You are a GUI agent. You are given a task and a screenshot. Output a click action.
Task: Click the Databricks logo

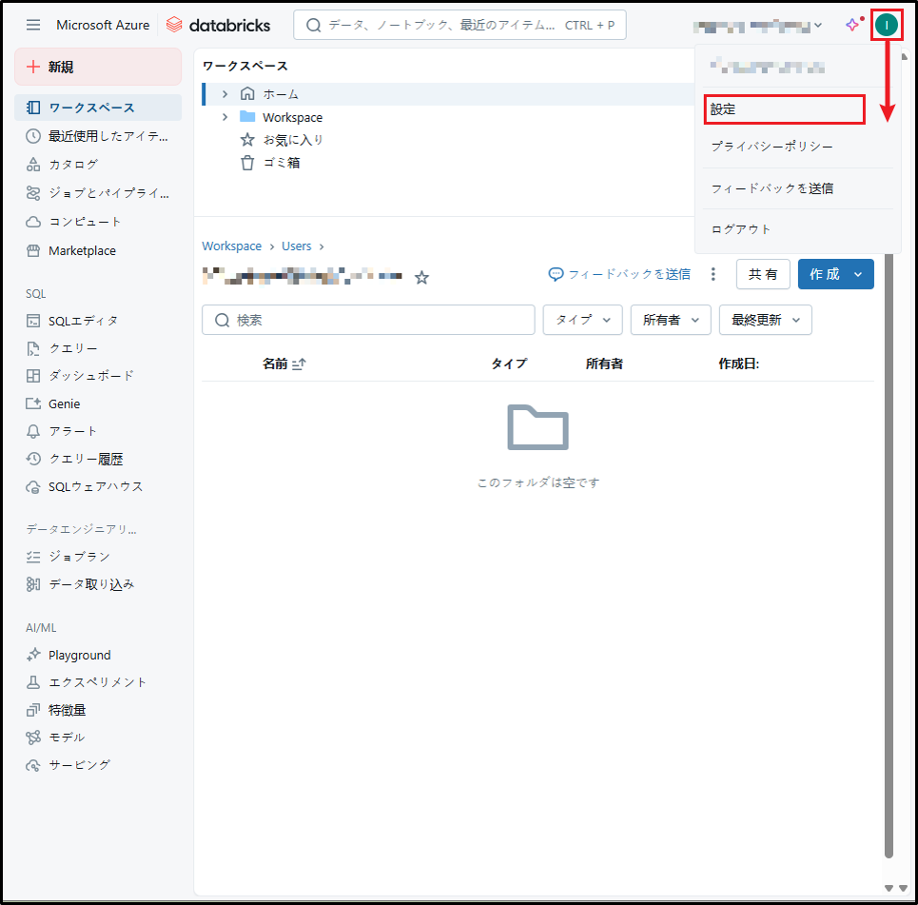point(218,25)
